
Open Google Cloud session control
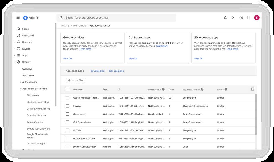coord(38,136)
